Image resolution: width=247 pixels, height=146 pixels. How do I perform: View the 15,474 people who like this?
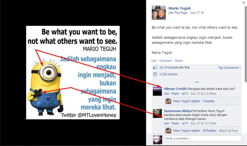click(169, 67)
